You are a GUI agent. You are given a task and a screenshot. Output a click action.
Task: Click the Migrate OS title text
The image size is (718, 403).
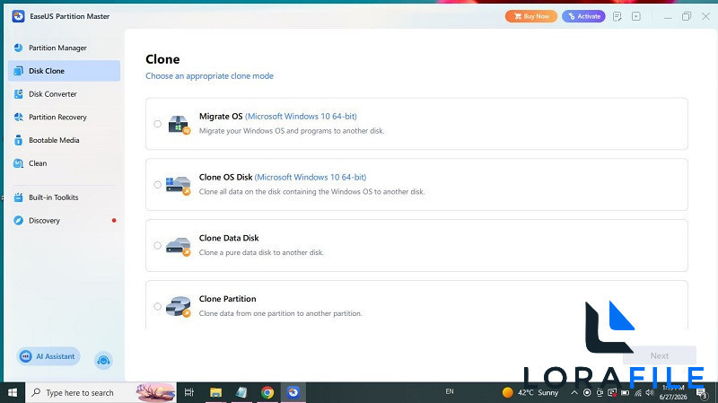click(221, 117)
